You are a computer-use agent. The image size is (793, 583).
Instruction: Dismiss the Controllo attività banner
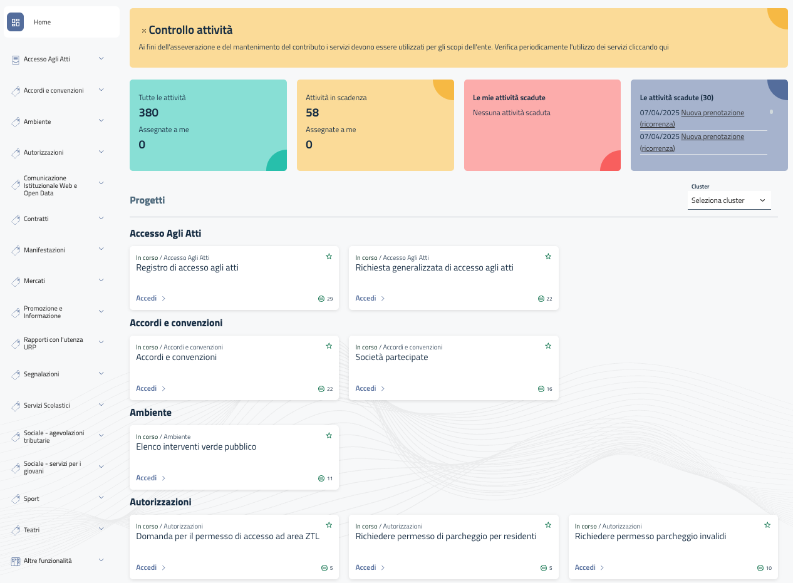point(144,29)
